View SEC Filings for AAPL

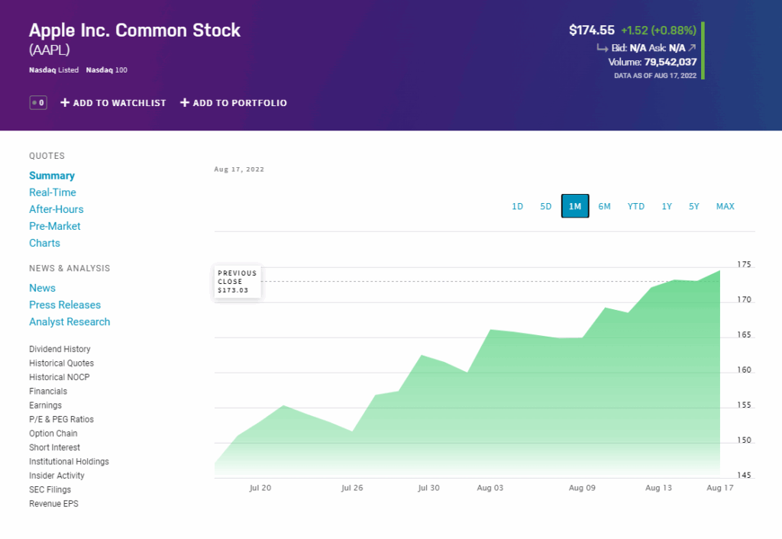50,489
